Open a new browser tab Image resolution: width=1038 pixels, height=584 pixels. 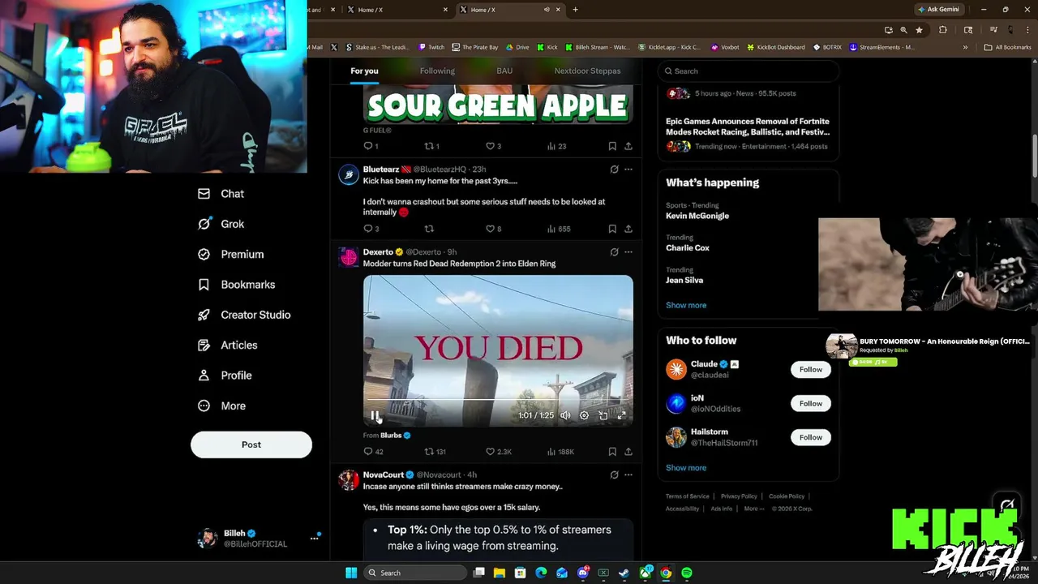(x=575, y=10)
